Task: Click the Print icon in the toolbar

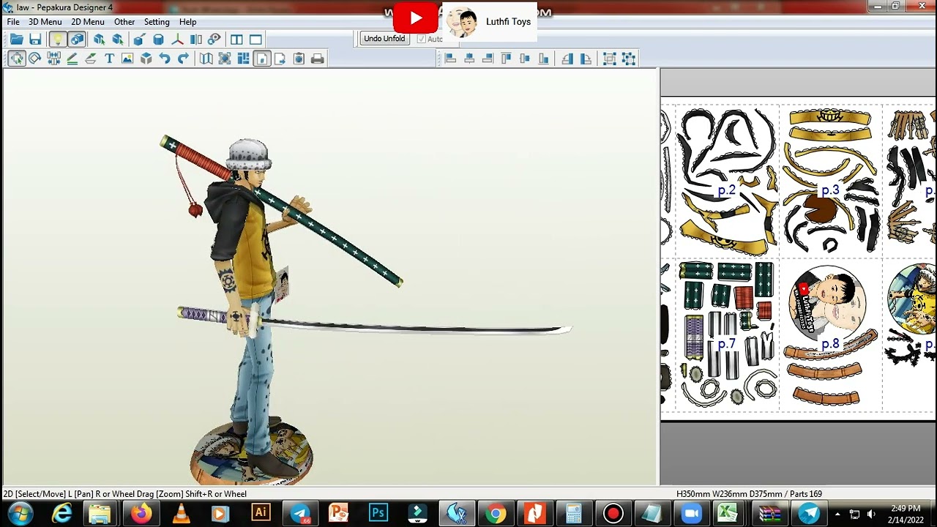Action: [318, 59]
